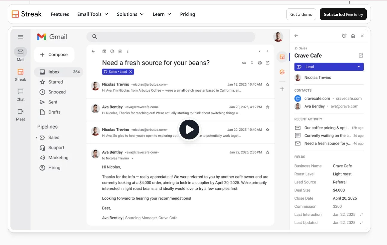Viewport: 387px width, 245px height.
Task: Open 'Our coffee pricing' recent activity
Action: 329,128
